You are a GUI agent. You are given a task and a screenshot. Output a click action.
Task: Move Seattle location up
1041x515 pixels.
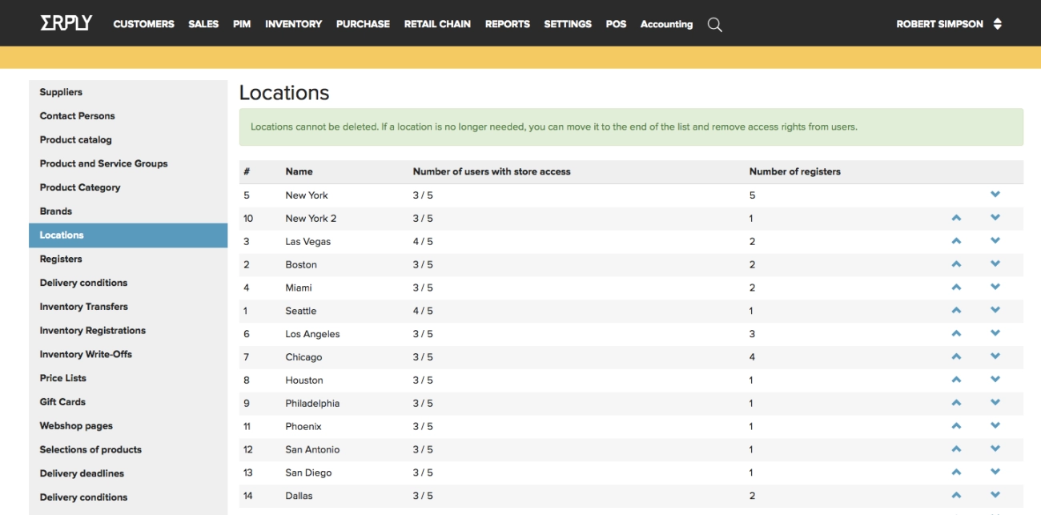(x=955, y=311)
